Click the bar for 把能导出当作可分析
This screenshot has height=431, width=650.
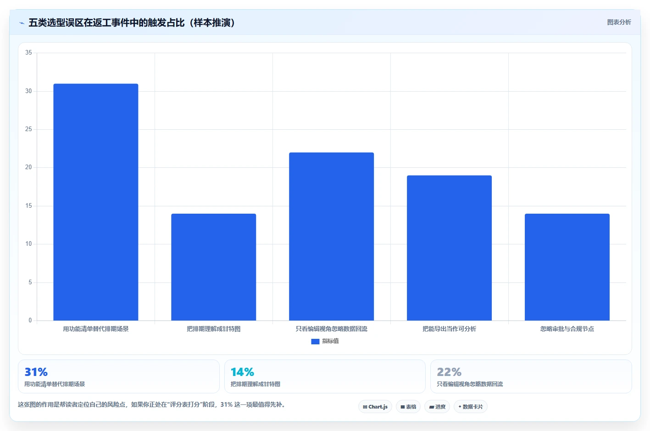450,248
